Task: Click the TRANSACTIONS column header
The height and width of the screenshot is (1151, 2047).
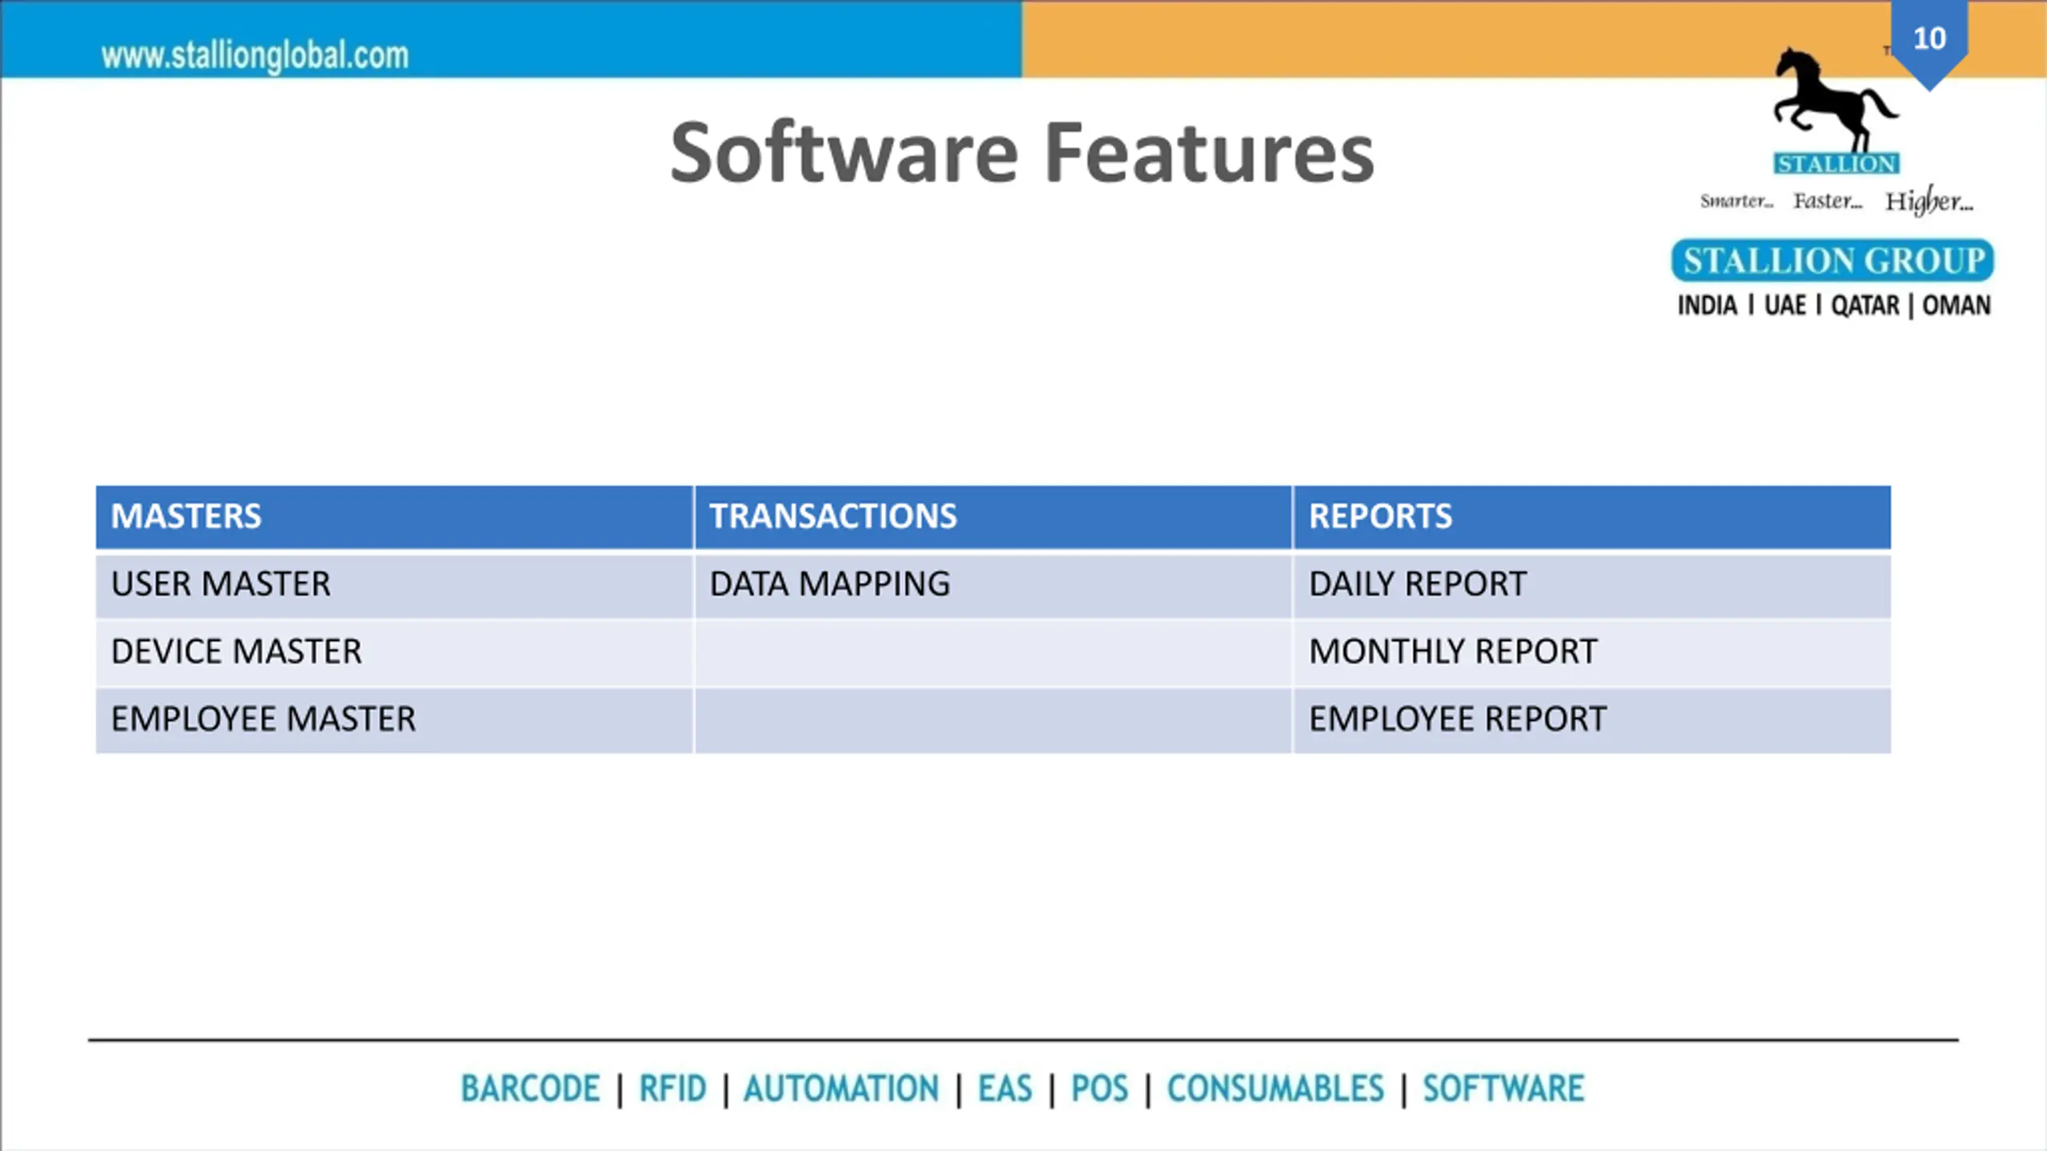Action: 993,516
